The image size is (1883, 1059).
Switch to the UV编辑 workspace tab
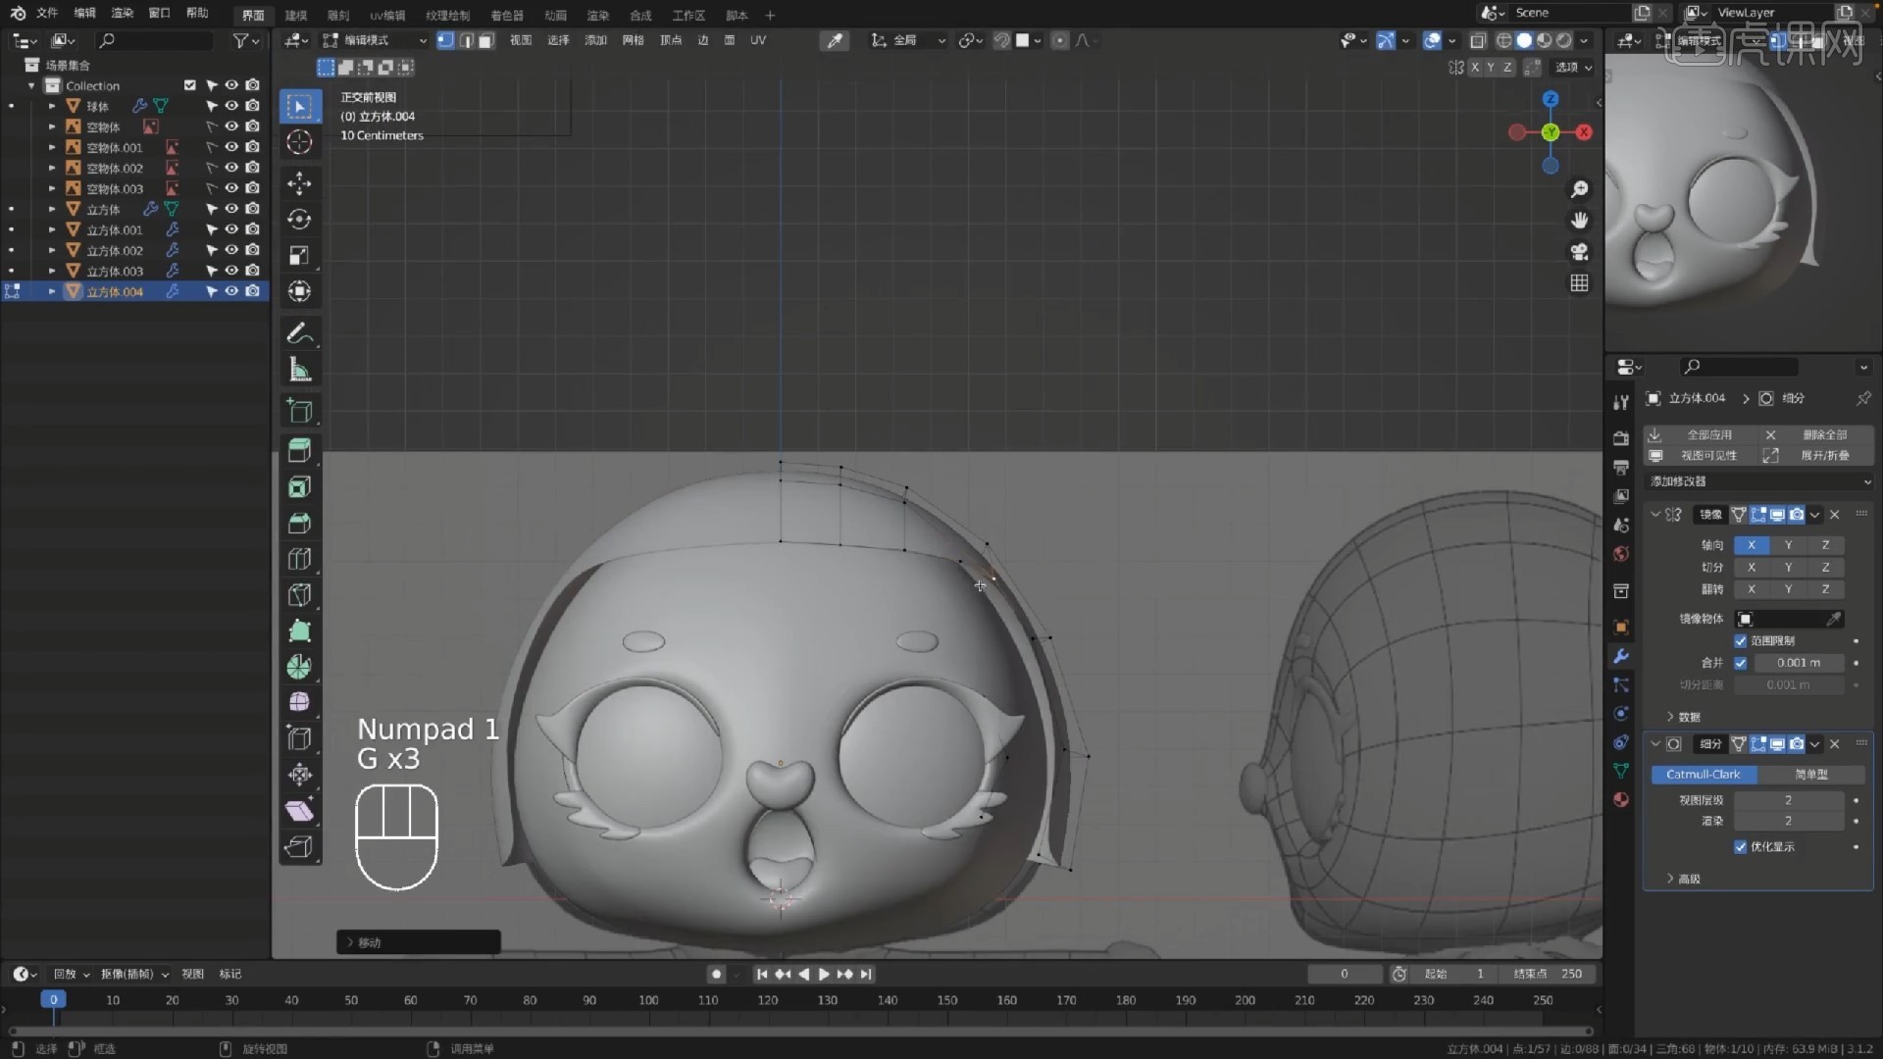pos(387,15)
